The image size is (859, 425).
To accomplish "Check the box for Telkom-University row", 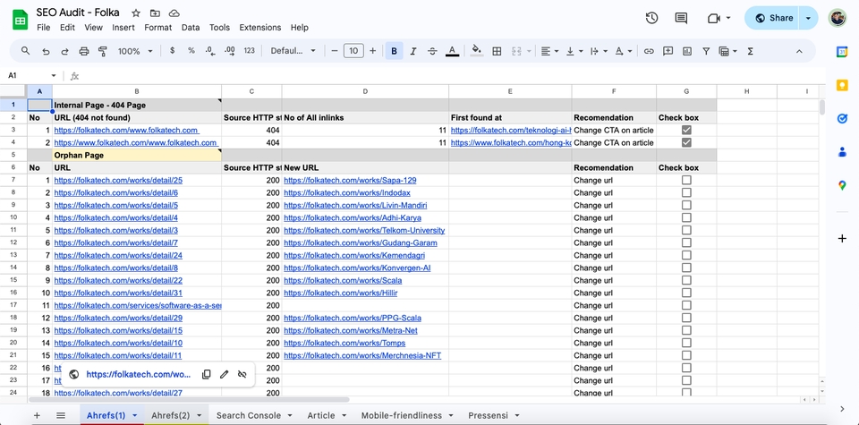I will 686,231.
